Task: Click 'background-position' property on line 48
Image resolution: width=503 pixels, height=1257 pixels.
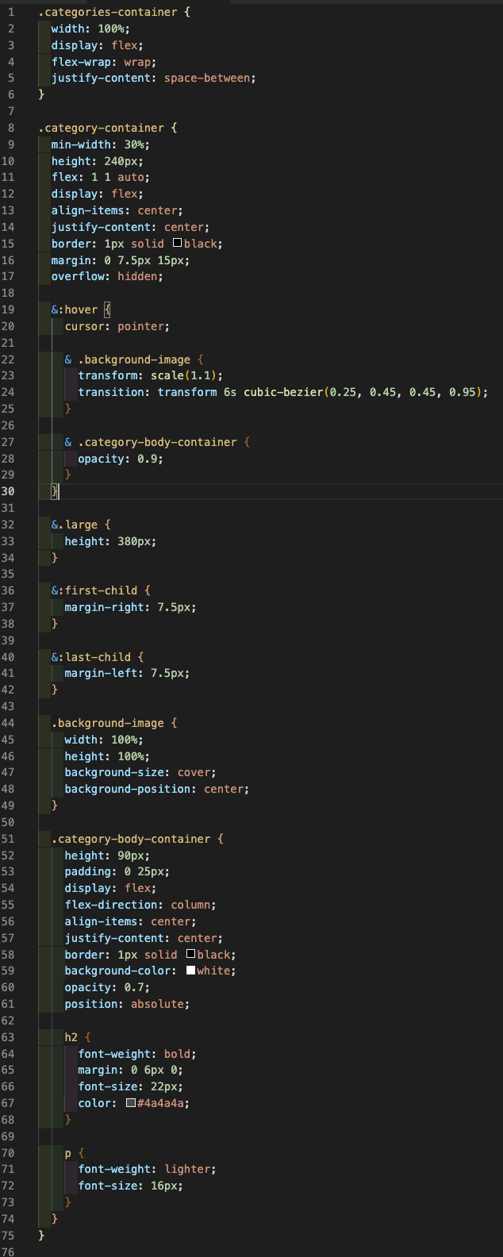Action: click(128, 789)
